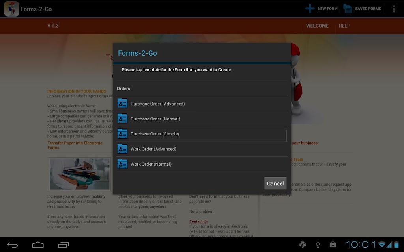
Task: Tap the USB status icon
Action: click(x=318, y=245)
